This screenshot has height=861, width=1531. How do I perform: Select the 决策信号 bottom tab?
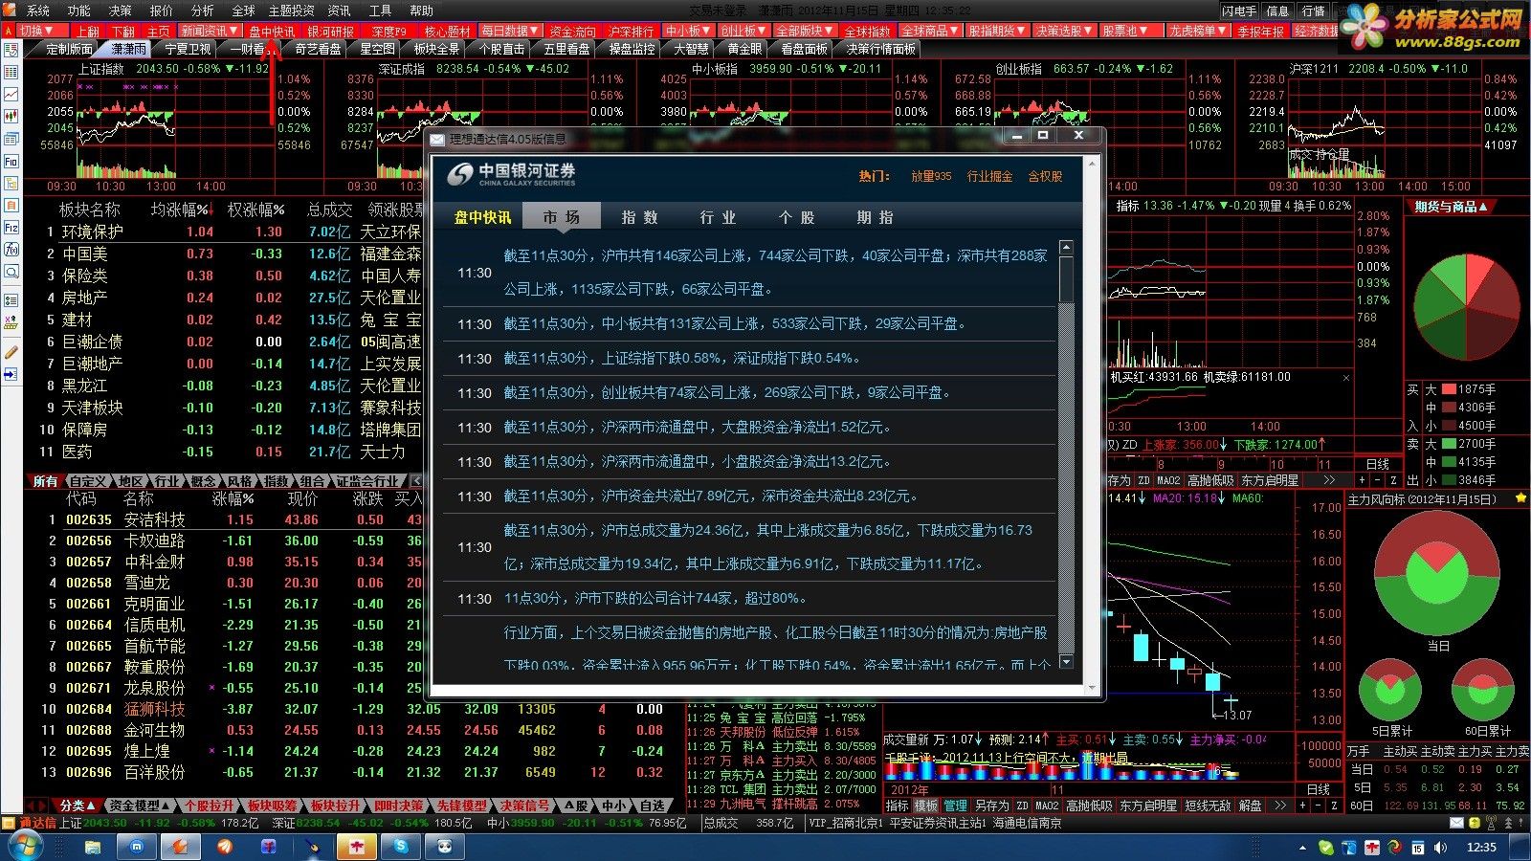click(x=525, y=806)
